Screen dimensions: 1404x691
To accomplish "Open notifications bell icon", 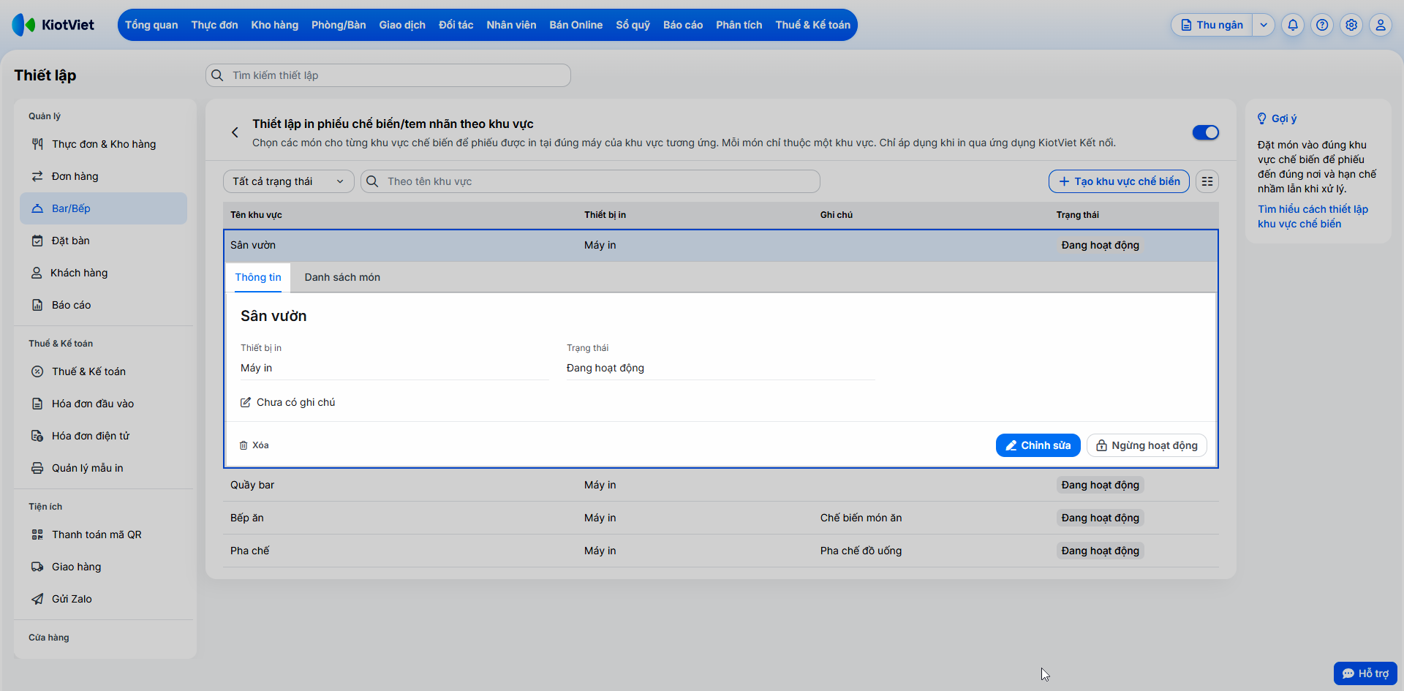I will (x=1293, y=25).
